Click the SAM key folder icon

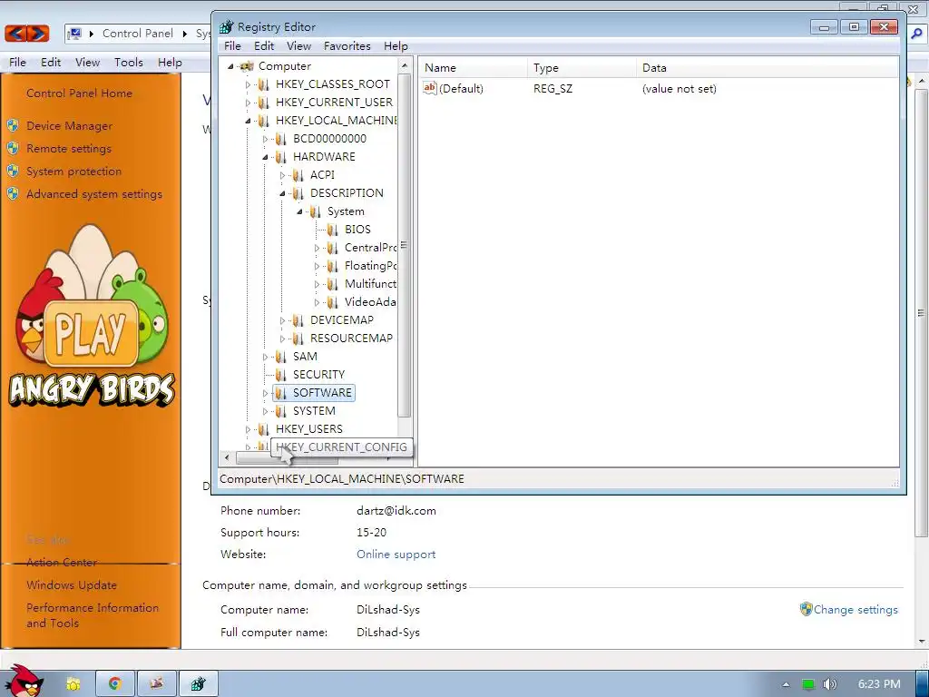click(x=281, y=356)
